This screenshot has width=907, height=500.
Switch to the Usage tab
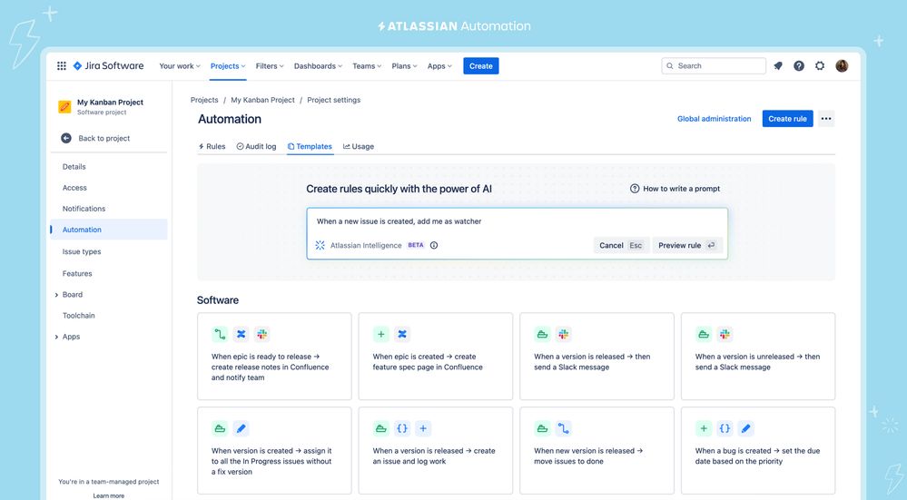pyautogui.click(x=359, y=146)
